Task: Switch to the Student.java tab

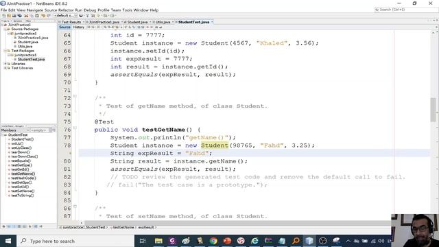Action: click(x=137, y=22)
